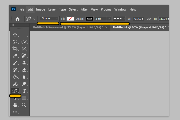180x120 pixels.
Task: Open the Help menu
Action: (133, 9)
